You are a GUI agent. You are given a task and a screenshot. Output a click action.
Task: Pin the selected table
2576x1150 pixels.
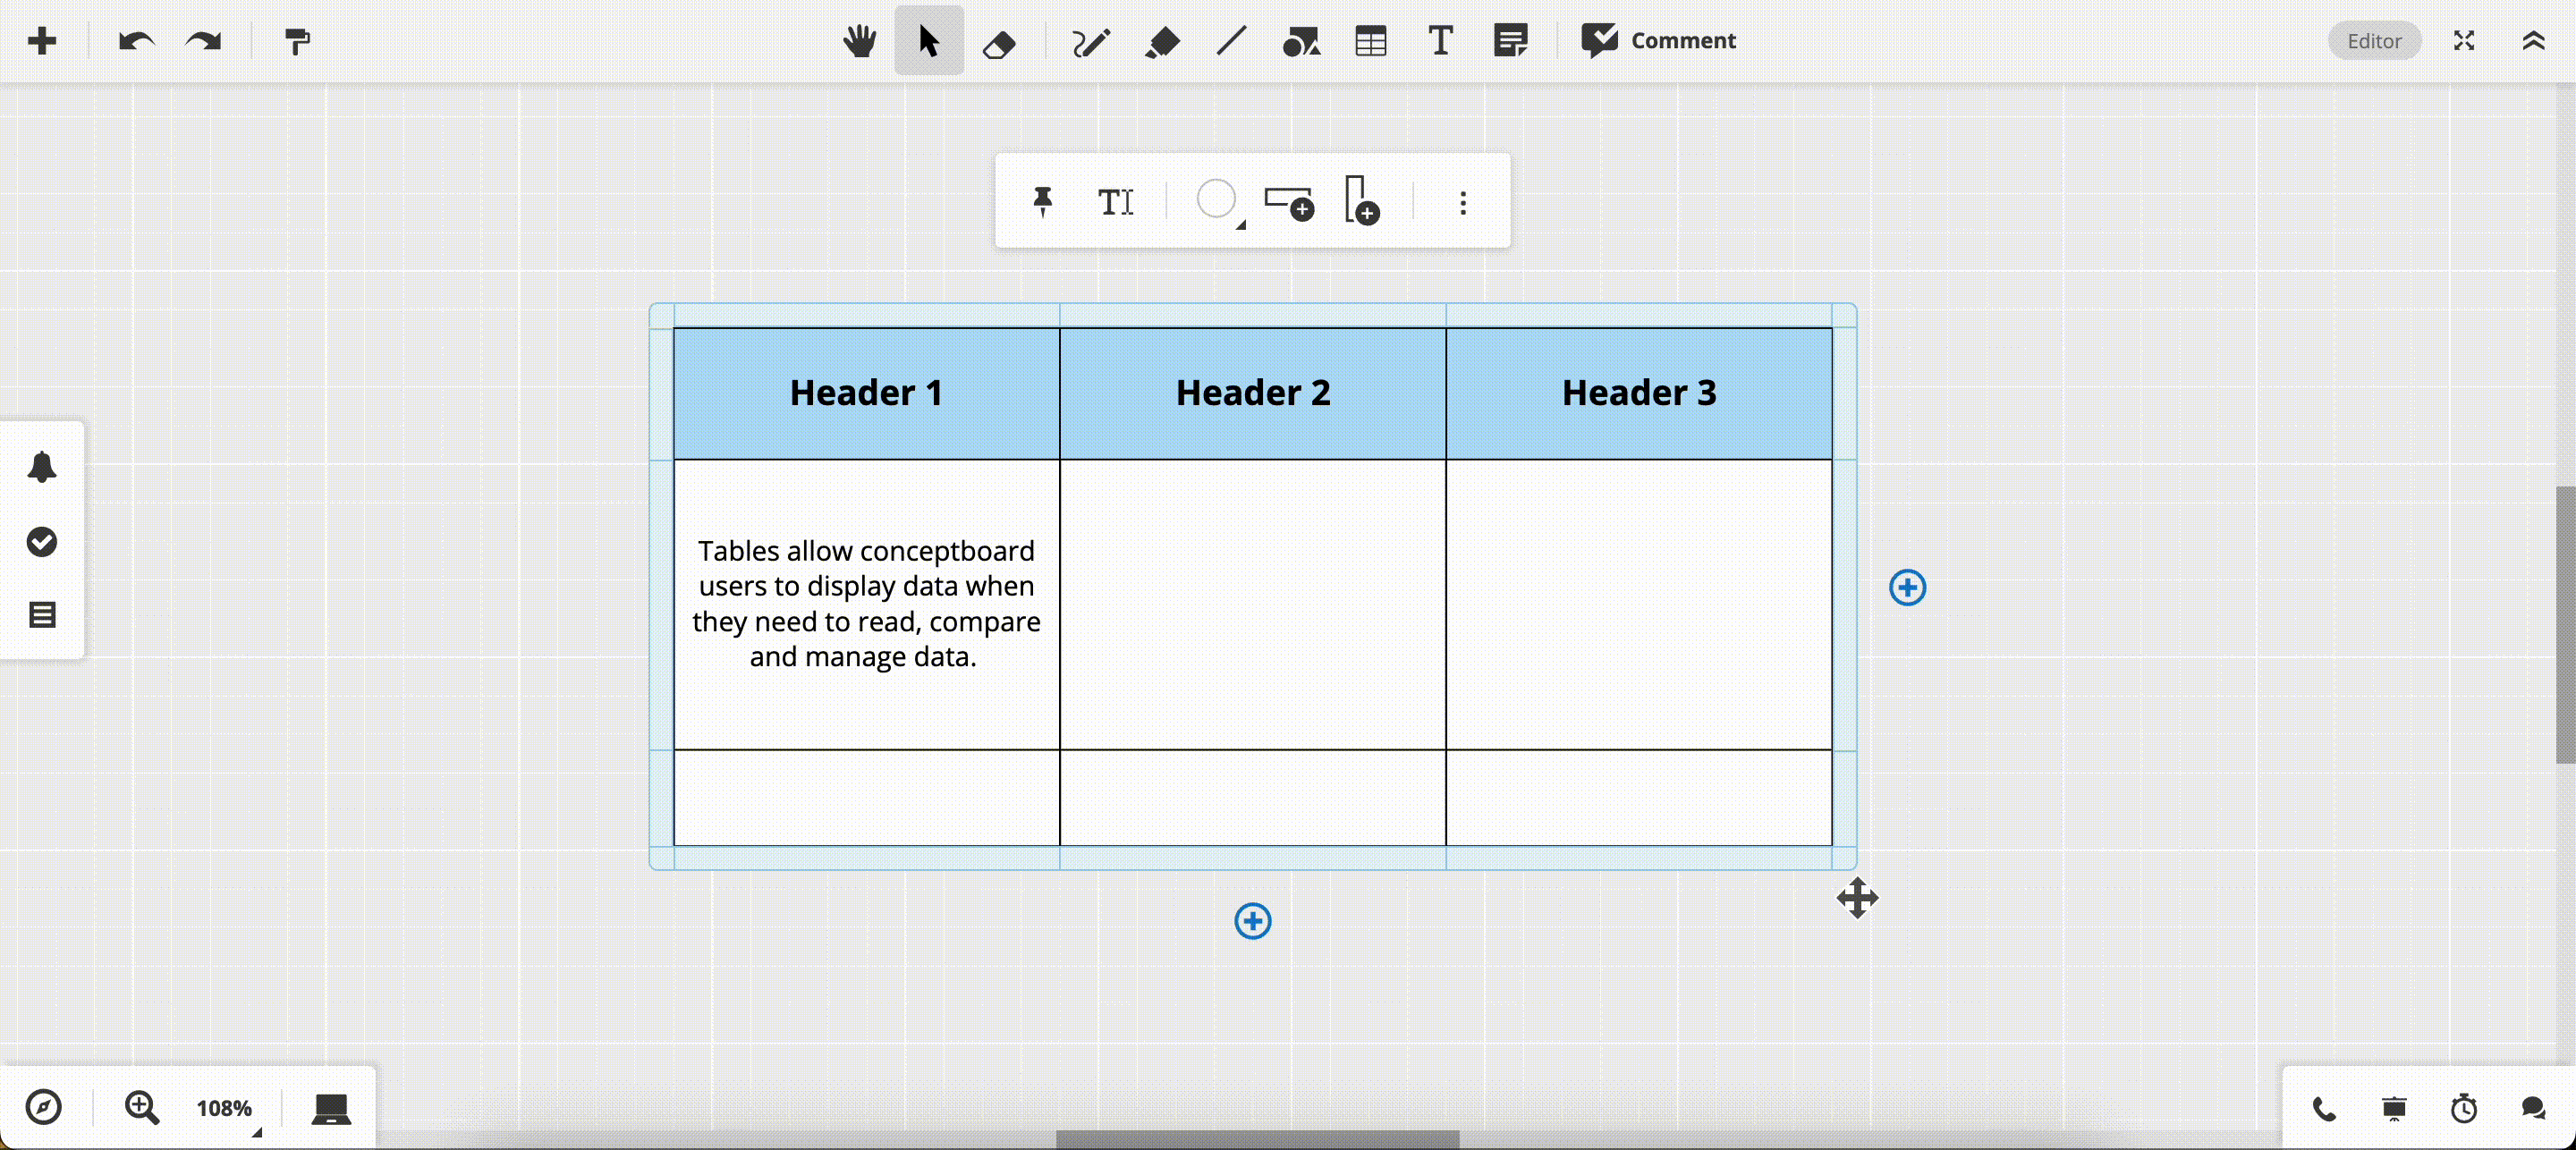1043,202
